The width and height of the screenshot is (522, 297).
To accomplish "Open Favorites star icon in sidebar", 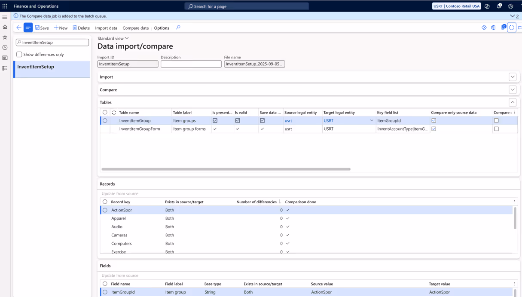I will click(5, 37).
